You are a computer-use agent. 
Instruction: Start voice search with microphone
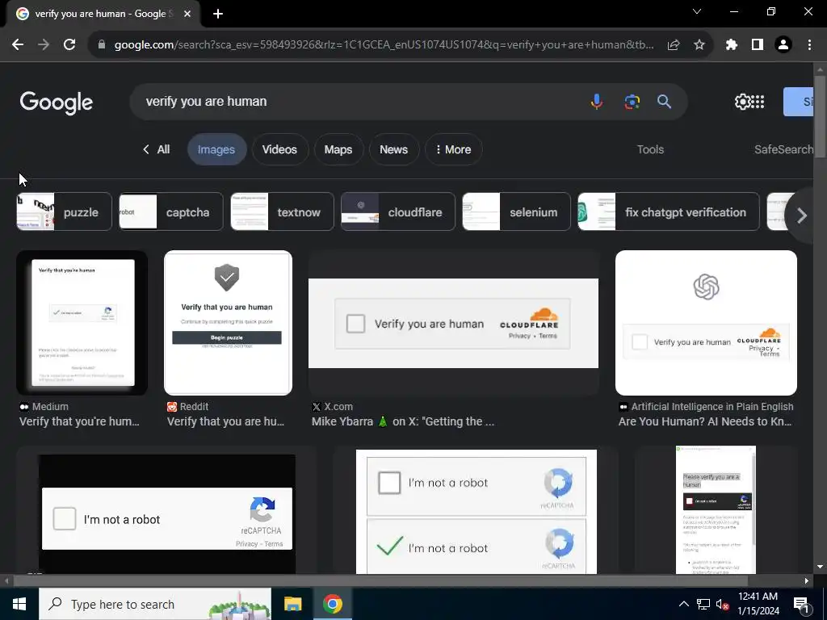pyautogui.click(x=597, y=101)
